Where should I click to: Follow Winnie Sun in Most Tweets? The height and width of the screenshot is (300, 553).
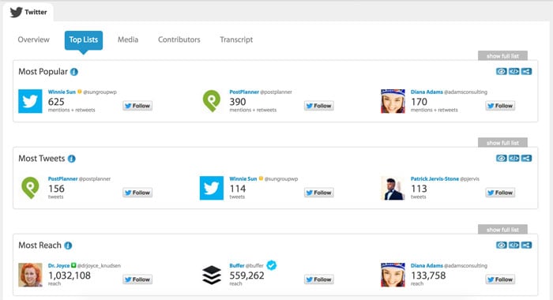(x=319, y=193)
